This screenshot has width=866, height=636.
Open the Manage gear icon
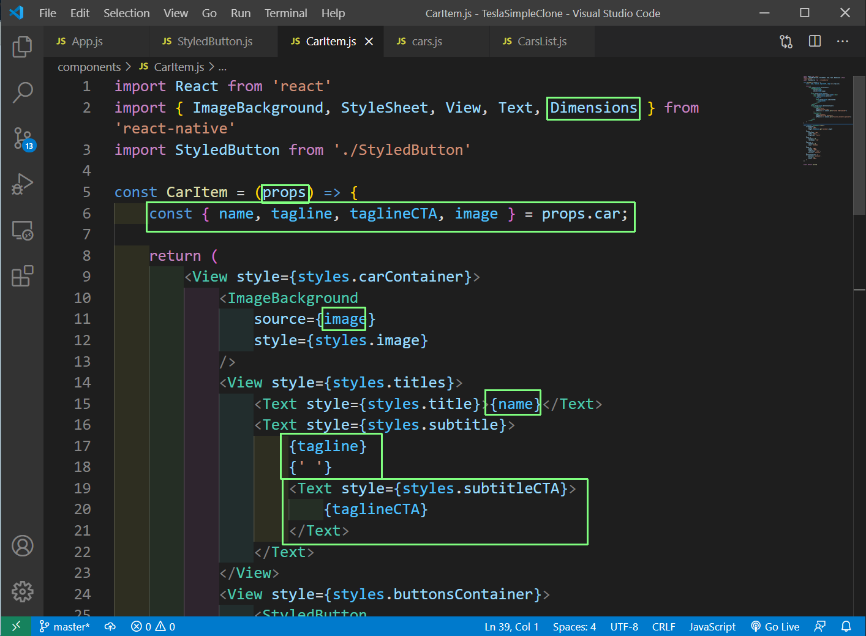pyautogui.click(x=22, y=591)
